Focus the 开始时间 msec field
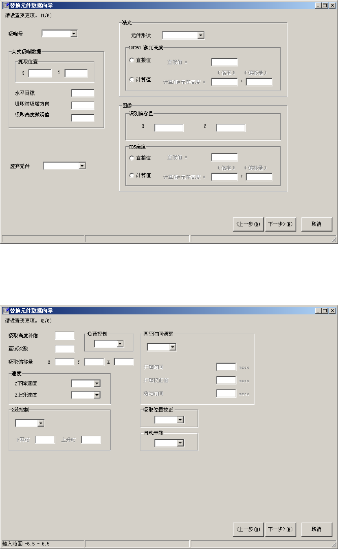This screenshot has height=549, width=338. point(226,367)
